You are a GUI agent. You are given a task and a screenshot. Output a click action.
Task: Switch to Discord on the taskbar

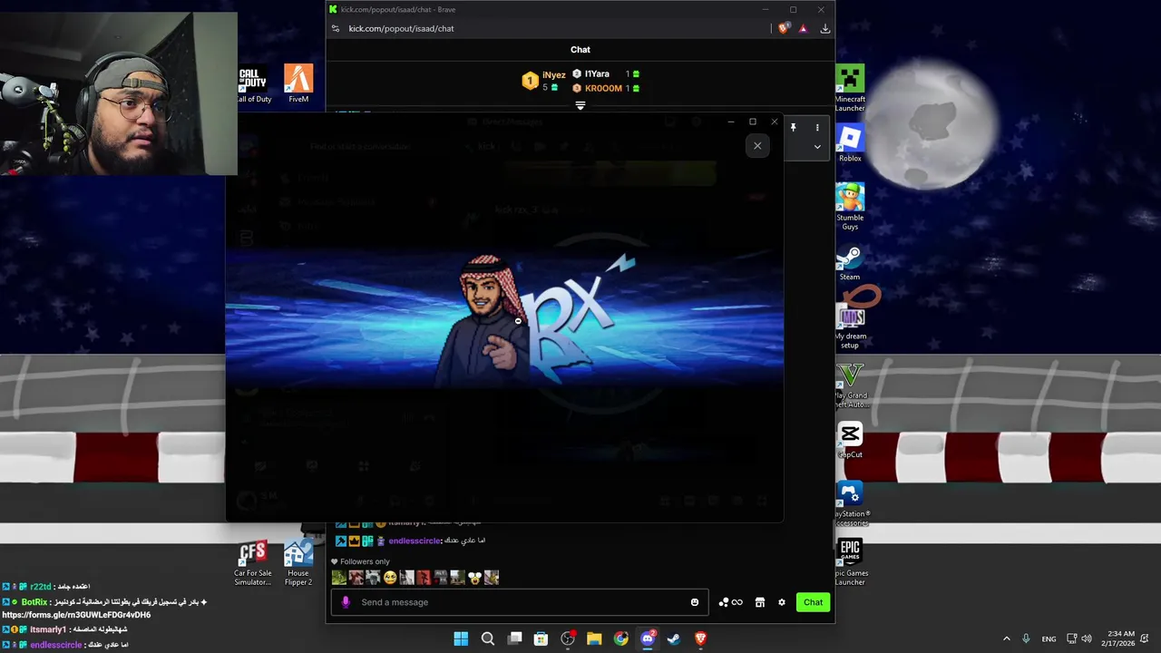(648, 638)
